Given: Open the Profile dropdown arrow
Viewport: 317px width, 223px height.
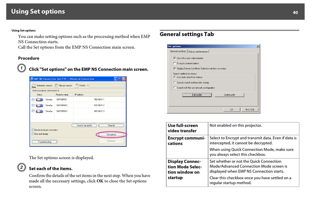Looking at the screenshot, I should [x=88, y=86].
